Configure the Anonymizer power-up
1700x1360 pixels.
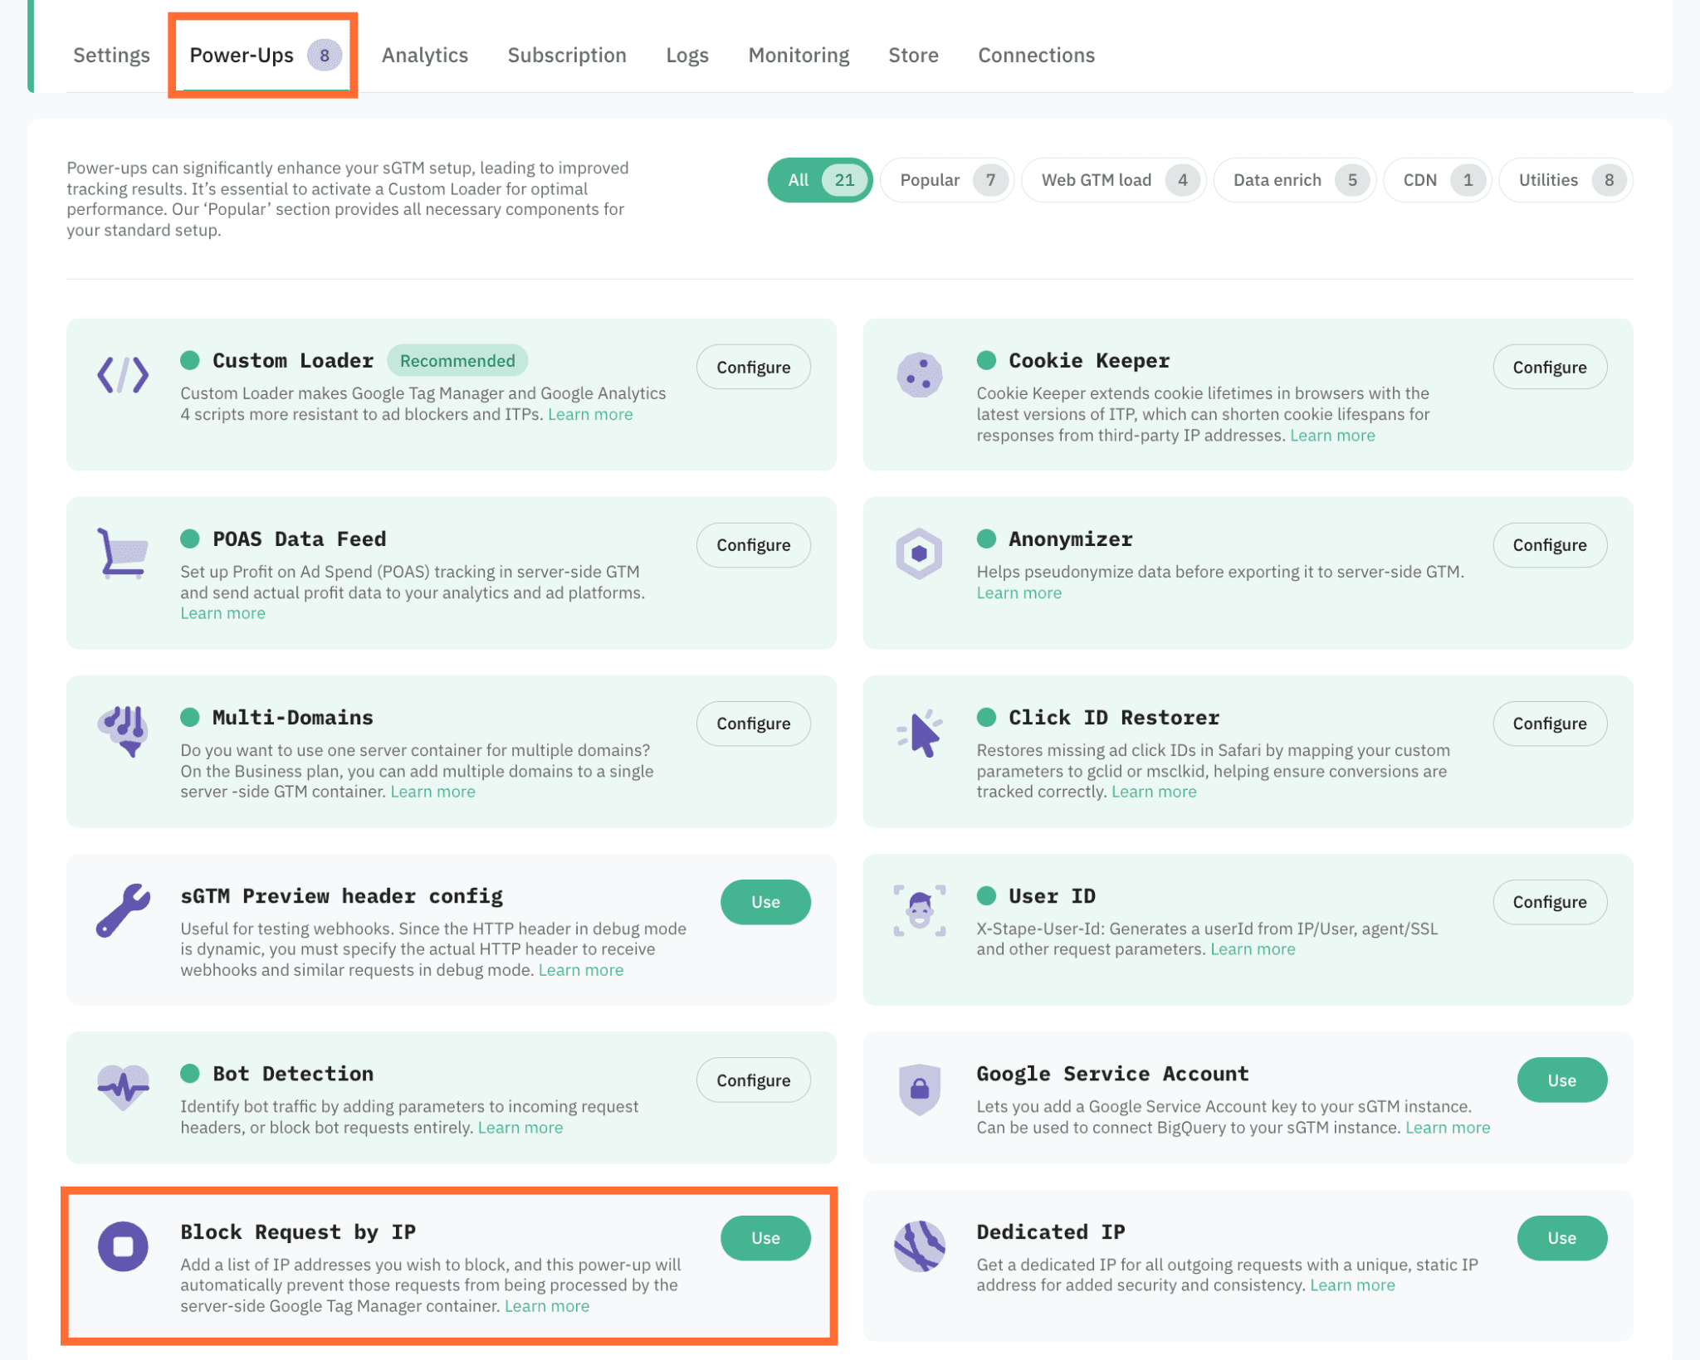1549,545
